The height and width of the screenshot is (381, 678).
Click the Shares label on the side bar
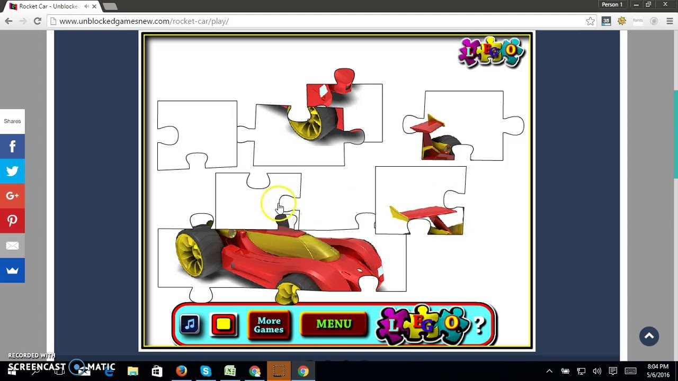click(12, 121)
